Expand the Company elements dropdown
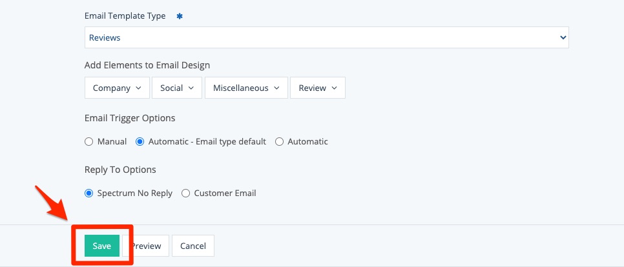624x267 pixels. [x=117, y=88]
